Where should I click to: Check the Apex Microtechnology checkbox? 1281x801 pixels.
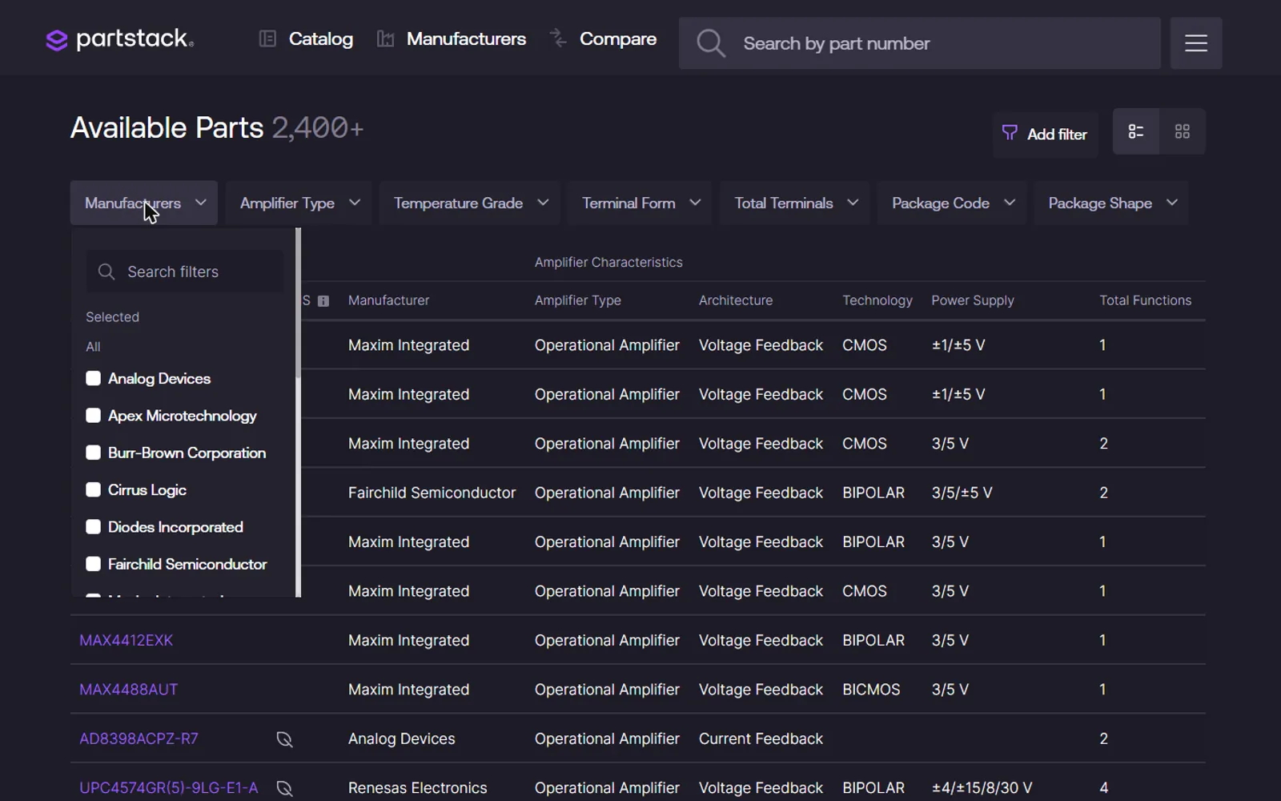click(94, 416)
